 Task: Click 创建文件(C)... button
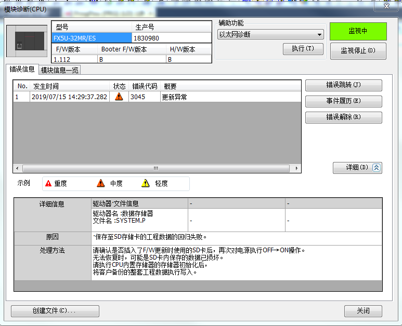(x=55, y=311)
